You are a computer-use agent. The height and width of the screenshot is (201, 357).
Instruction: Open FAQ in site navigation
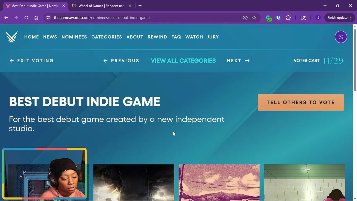click(x=176, y=37)
